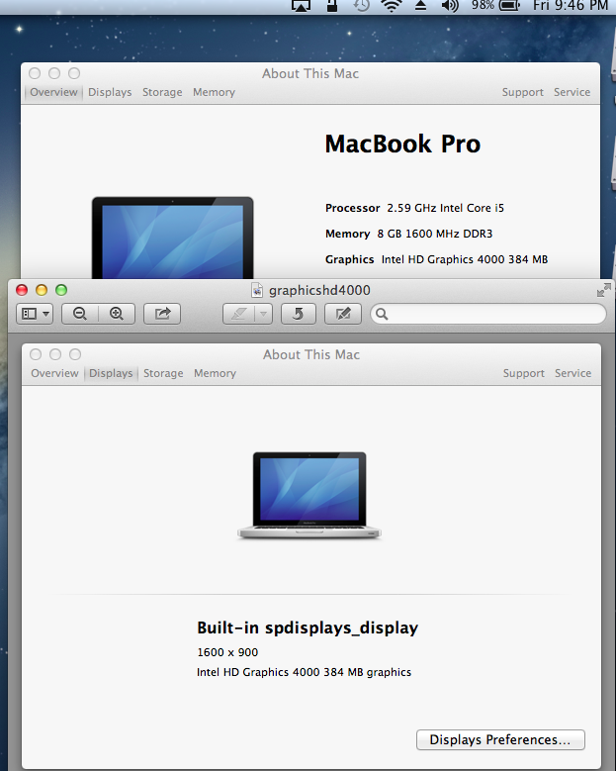616x771 pixels.
Task: Click the lock icon in menu bar
Action: (332, 5)
